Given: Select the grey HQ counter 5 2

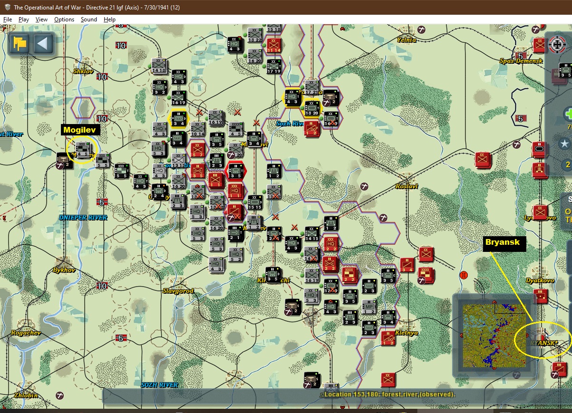Looking at the screenshot, I should tap(236, 255).
